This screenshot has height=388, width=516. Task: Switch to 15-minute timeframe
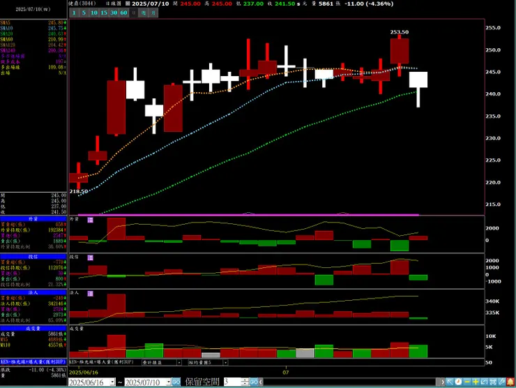[104, 13]
